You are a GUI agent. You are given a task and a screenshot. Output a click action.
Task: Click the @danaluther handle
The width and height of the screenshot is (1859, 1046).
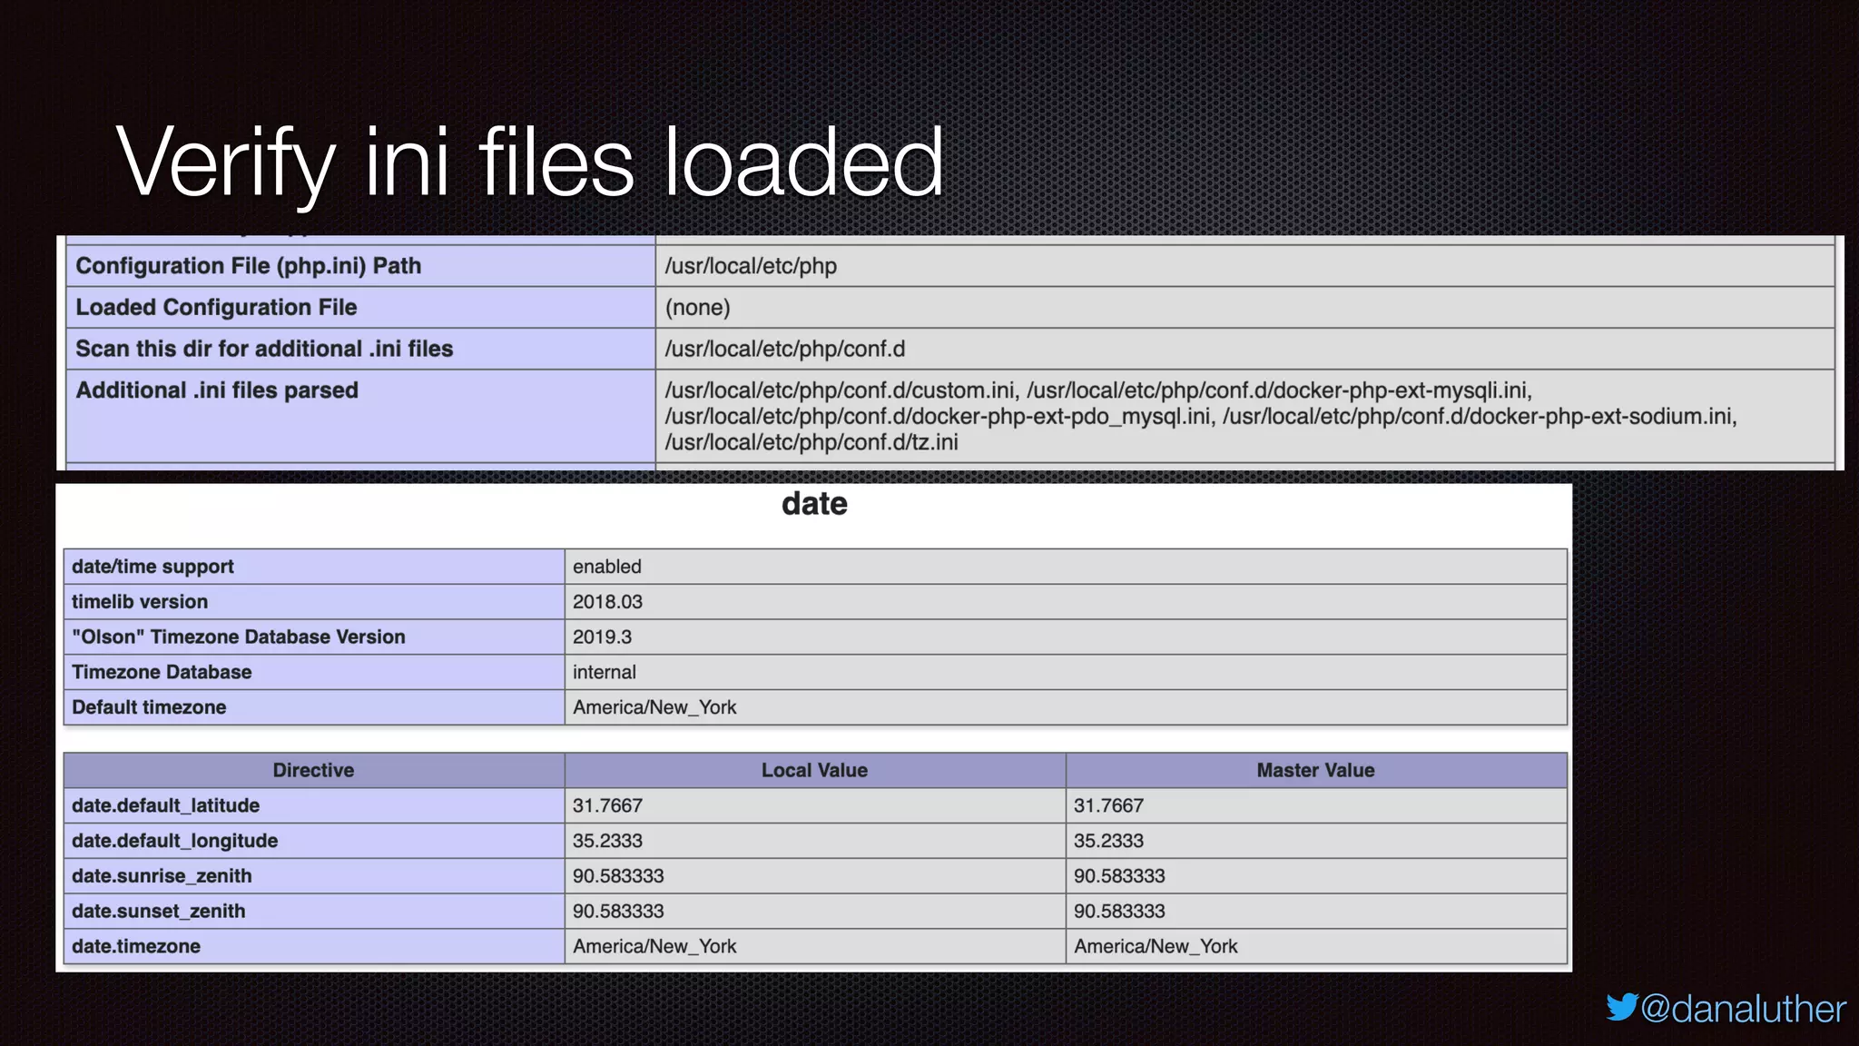(1743, 1010)
